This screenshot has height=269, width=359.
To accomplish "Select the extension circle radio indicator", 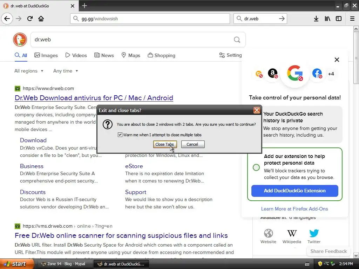I will 256,167.
